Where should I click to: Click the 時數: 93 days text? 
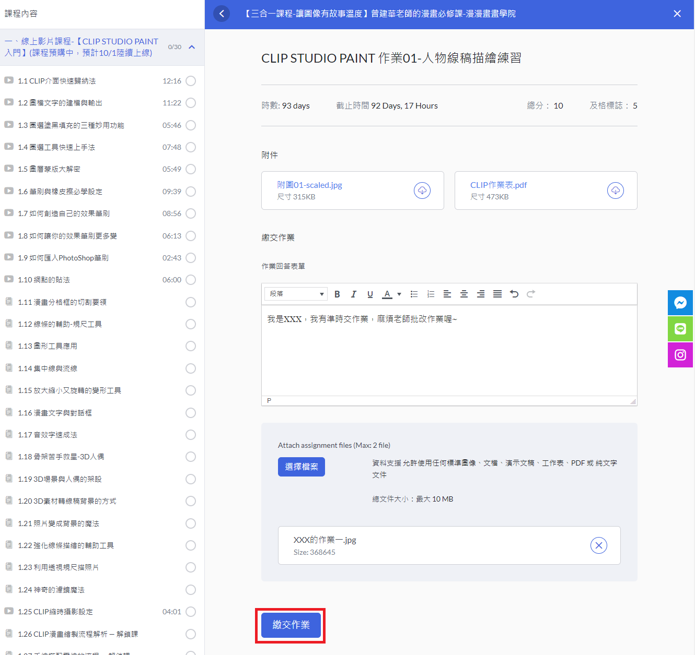285,105
